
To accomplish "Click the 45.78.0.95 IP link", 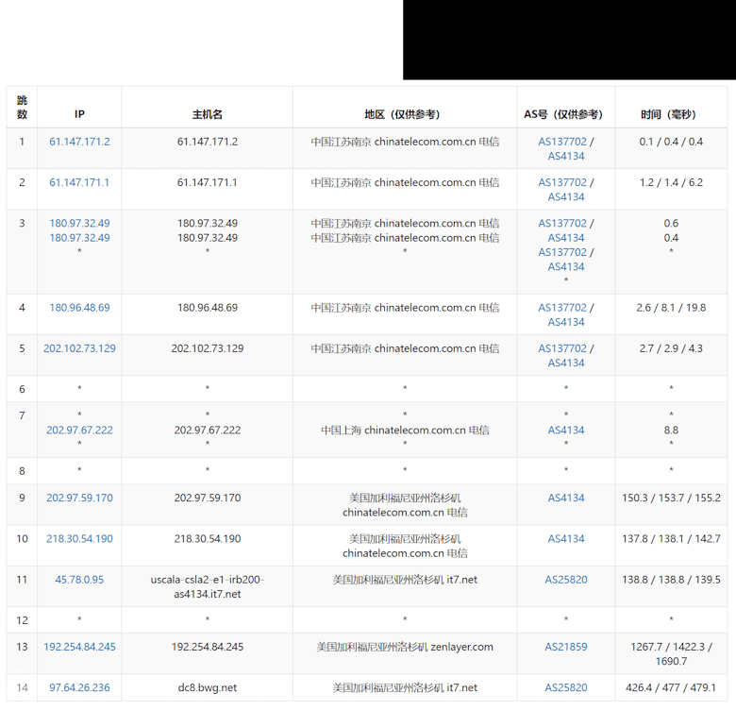I will 79,580.
